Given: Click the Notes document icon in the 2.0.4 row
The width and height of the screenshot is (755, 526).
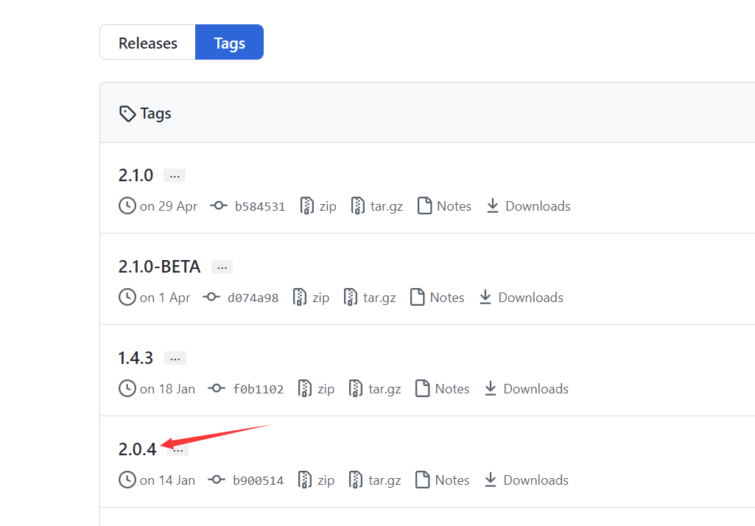Looking at the screenshot, I should (x=423, y=480).
